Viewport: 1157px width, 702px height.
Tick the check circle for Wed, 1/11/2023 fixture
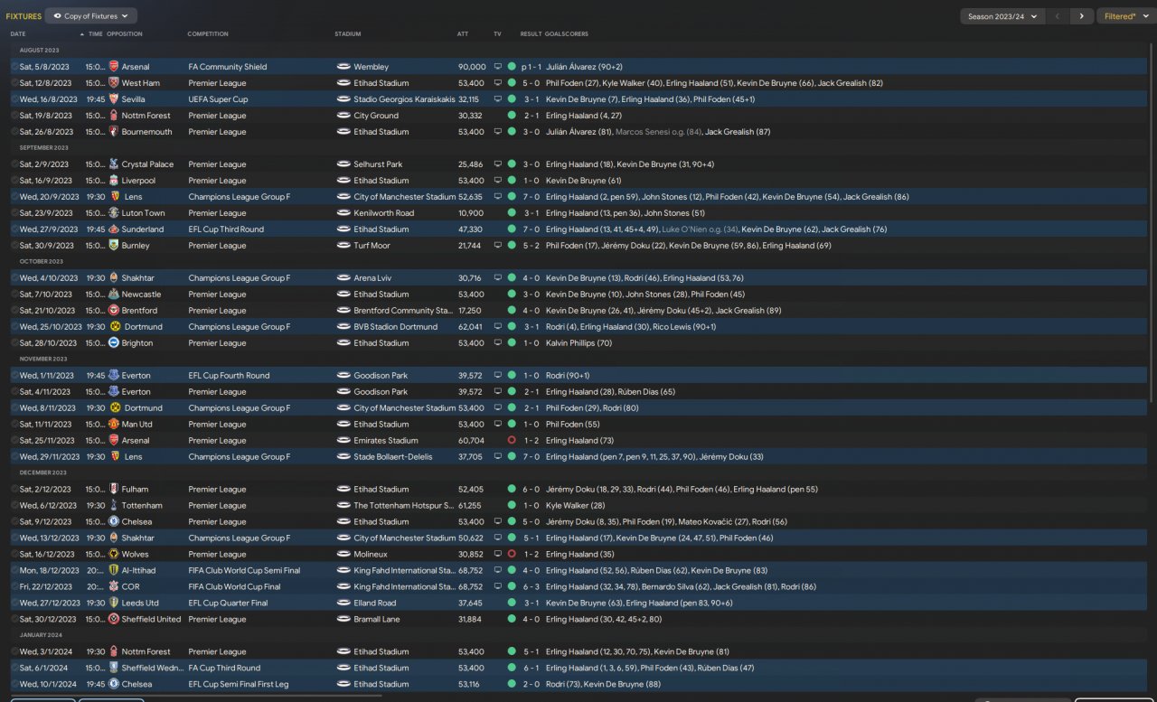click(14, 376)
